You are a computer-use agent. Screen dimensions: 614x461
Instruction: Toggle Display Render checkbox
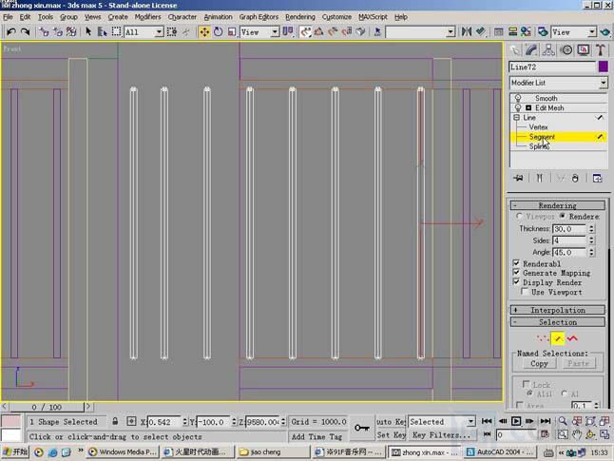point(516,281)
